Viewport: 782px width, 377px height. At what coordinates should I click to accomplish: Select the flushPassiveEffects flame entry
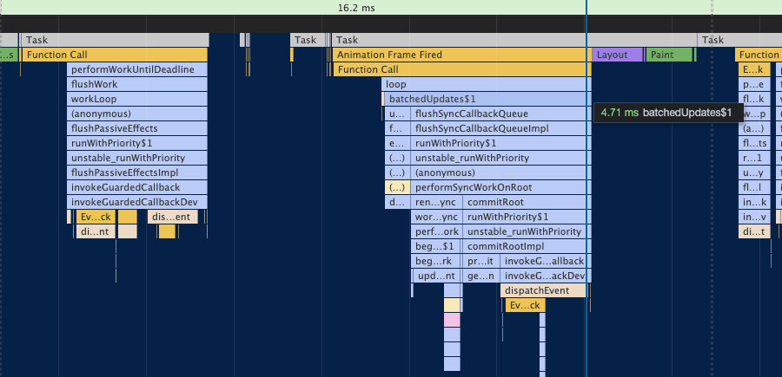coord(137,128)
